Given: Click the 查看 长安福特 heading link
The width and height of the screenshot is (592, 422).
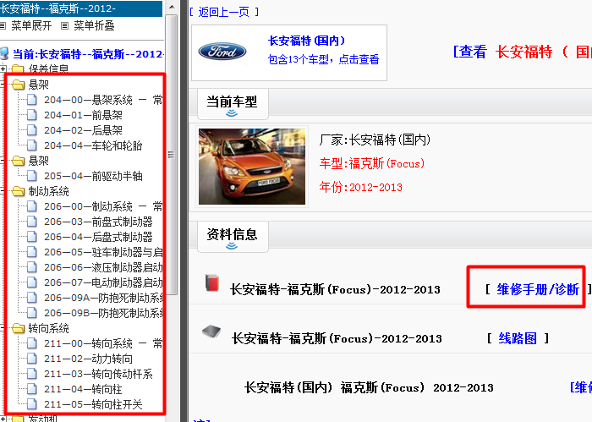Looking at the screenshot, I should pyautogui.click(x=523, y=52).
